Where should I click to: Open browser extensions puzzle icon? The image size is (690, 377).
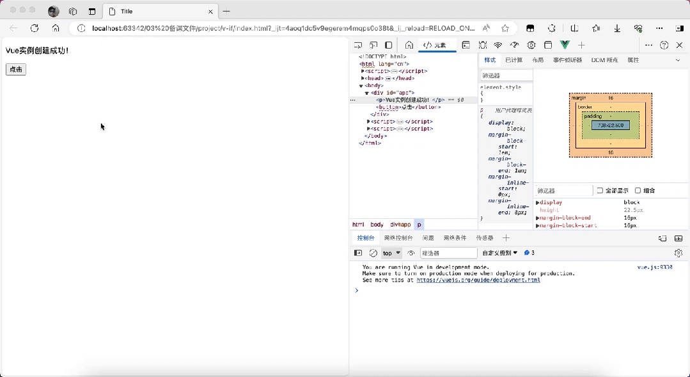tap(552, 28)
